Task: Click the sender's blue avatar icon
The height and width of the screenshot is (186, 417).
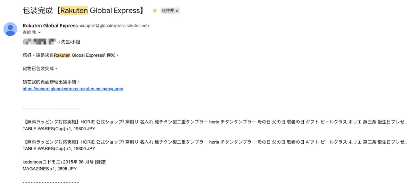Action: [x=10, y=29]
